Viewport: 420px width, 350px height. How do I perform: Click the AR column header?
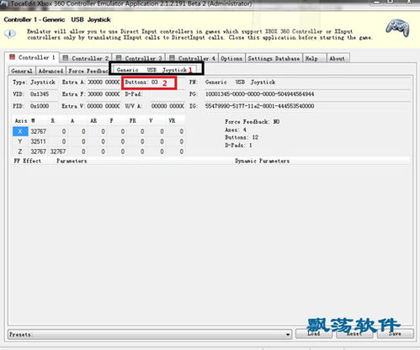tap(93, 120)
